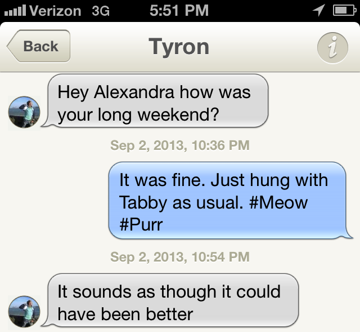Tap the #Meow hashtag
This screenshot has width=360, height=332.
click(x=278, y=202)
